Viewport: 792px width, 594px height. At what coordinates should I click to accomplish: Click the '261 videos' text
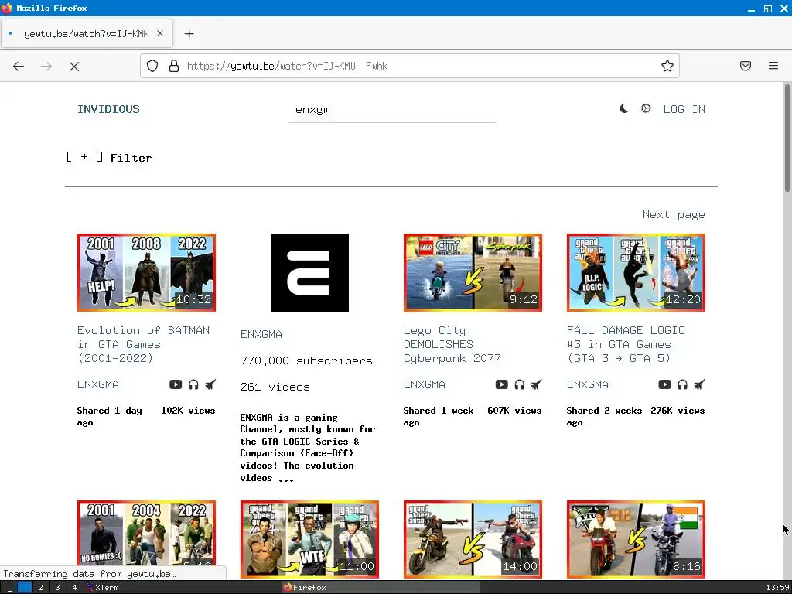(275, 387)
